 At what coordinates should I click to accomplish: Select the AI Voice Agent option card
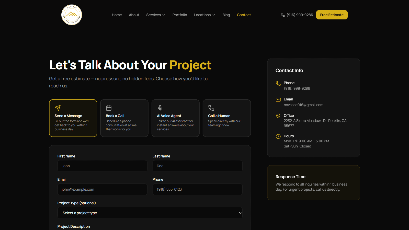[175, 118]
